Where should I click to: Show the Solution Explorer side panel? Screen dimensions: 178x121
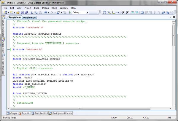coord(3,27)
